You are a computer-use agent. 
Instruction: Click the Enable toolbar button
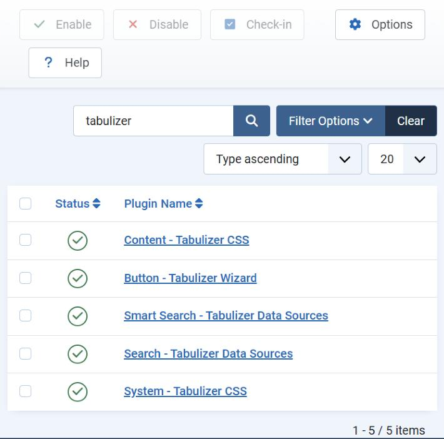point(62,24)
